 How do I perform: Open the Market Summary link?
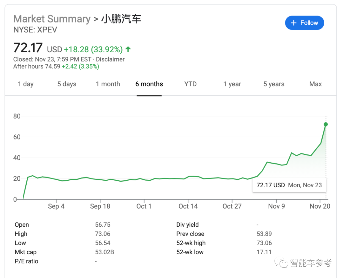tap(52, 19)
